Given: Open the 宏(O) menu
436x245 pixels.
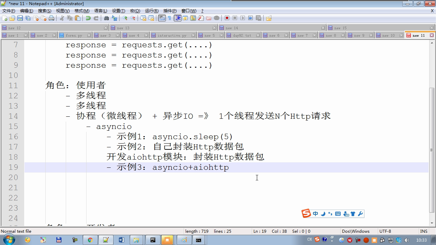Looking at the screenshot, I should point(135,11).
